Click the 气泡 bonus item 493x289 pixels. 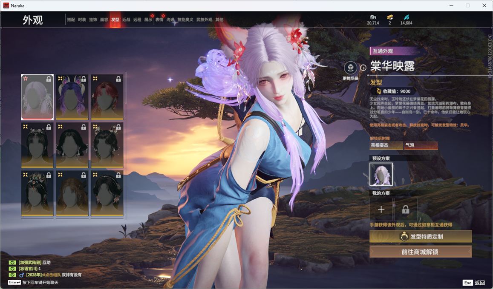421,145
